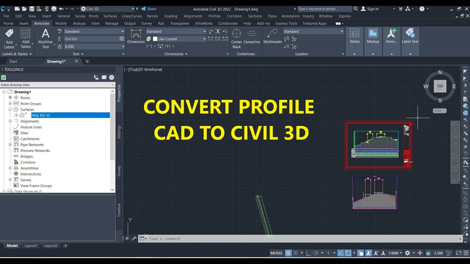Expand the Points node in Toolspace
This screenshot has height=264, width=470.
(10, 98)
